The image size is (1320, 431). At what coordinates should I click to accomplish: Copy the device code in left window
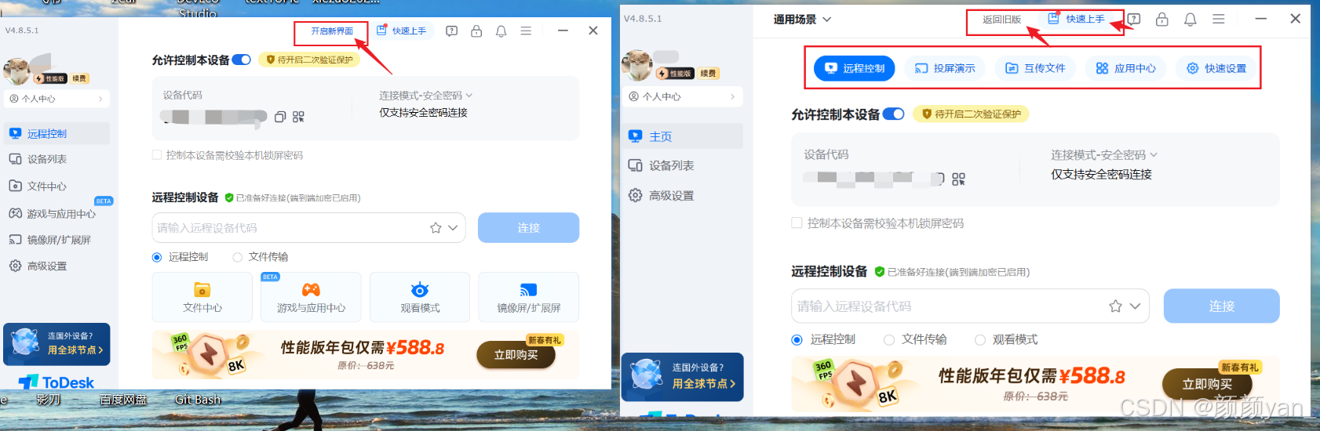tap(280, 117)
